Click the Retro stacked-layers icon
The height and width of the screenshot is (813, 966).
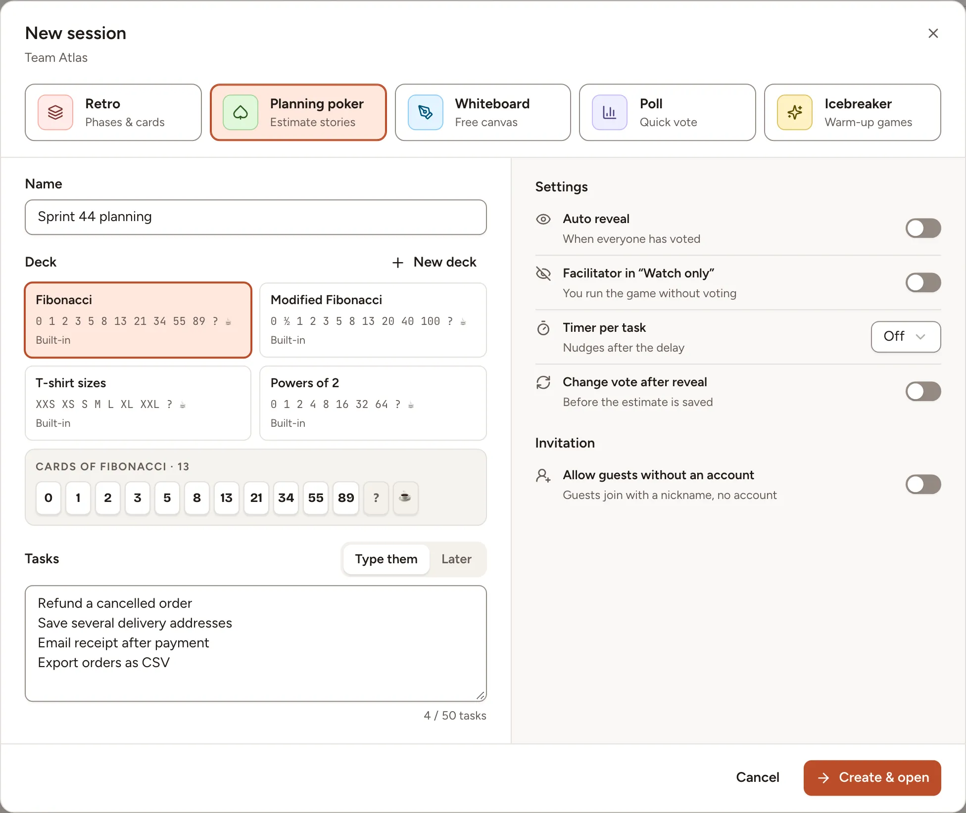click(55, 113)
